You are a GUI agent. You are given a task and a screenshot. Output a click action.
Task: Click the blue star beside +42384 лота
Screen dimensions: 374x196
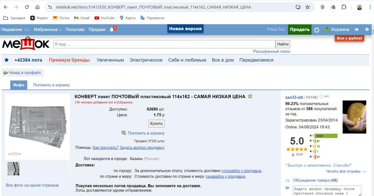[x=6, y=60]
